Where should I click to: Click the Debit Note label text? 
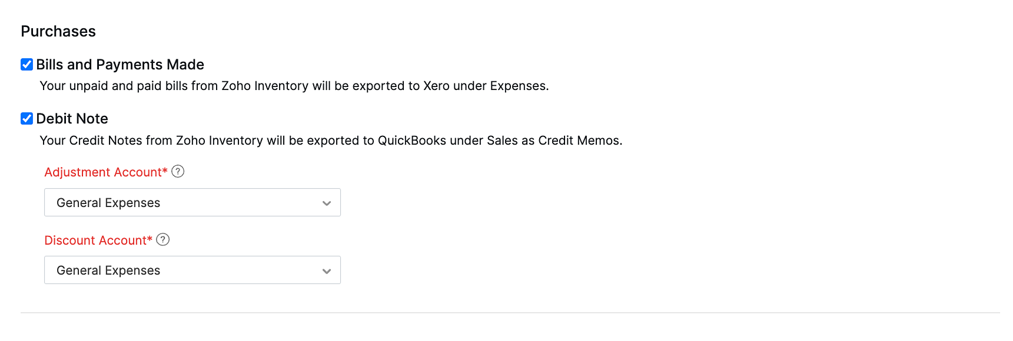click(72, 118)
